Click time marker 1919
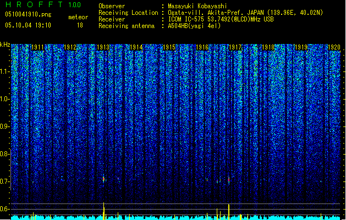Screen dimensions: 346x220 click(x=301, y=47)
